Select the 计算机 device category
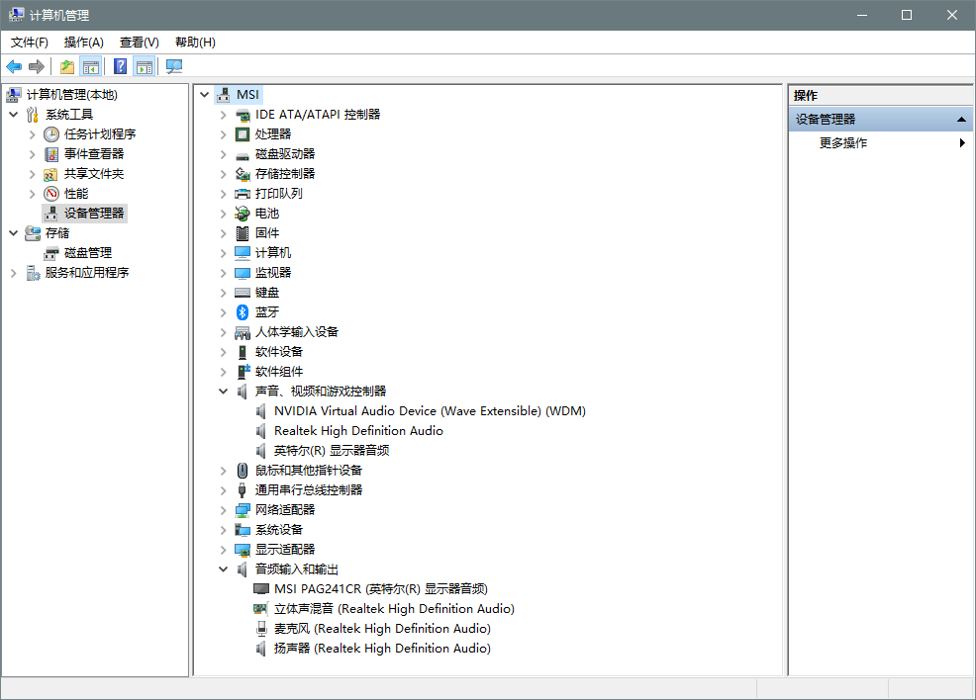 272,253
